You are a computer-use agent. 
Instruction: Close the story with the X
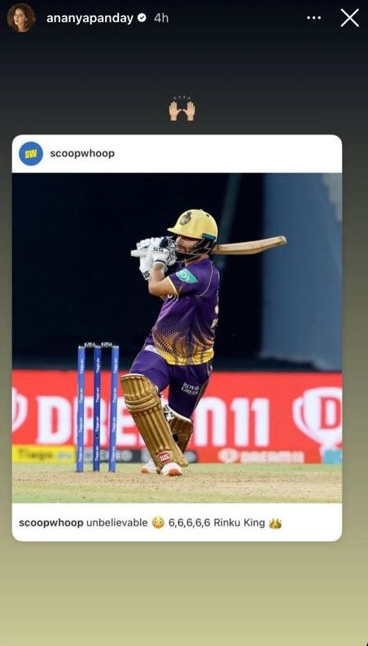349,18
